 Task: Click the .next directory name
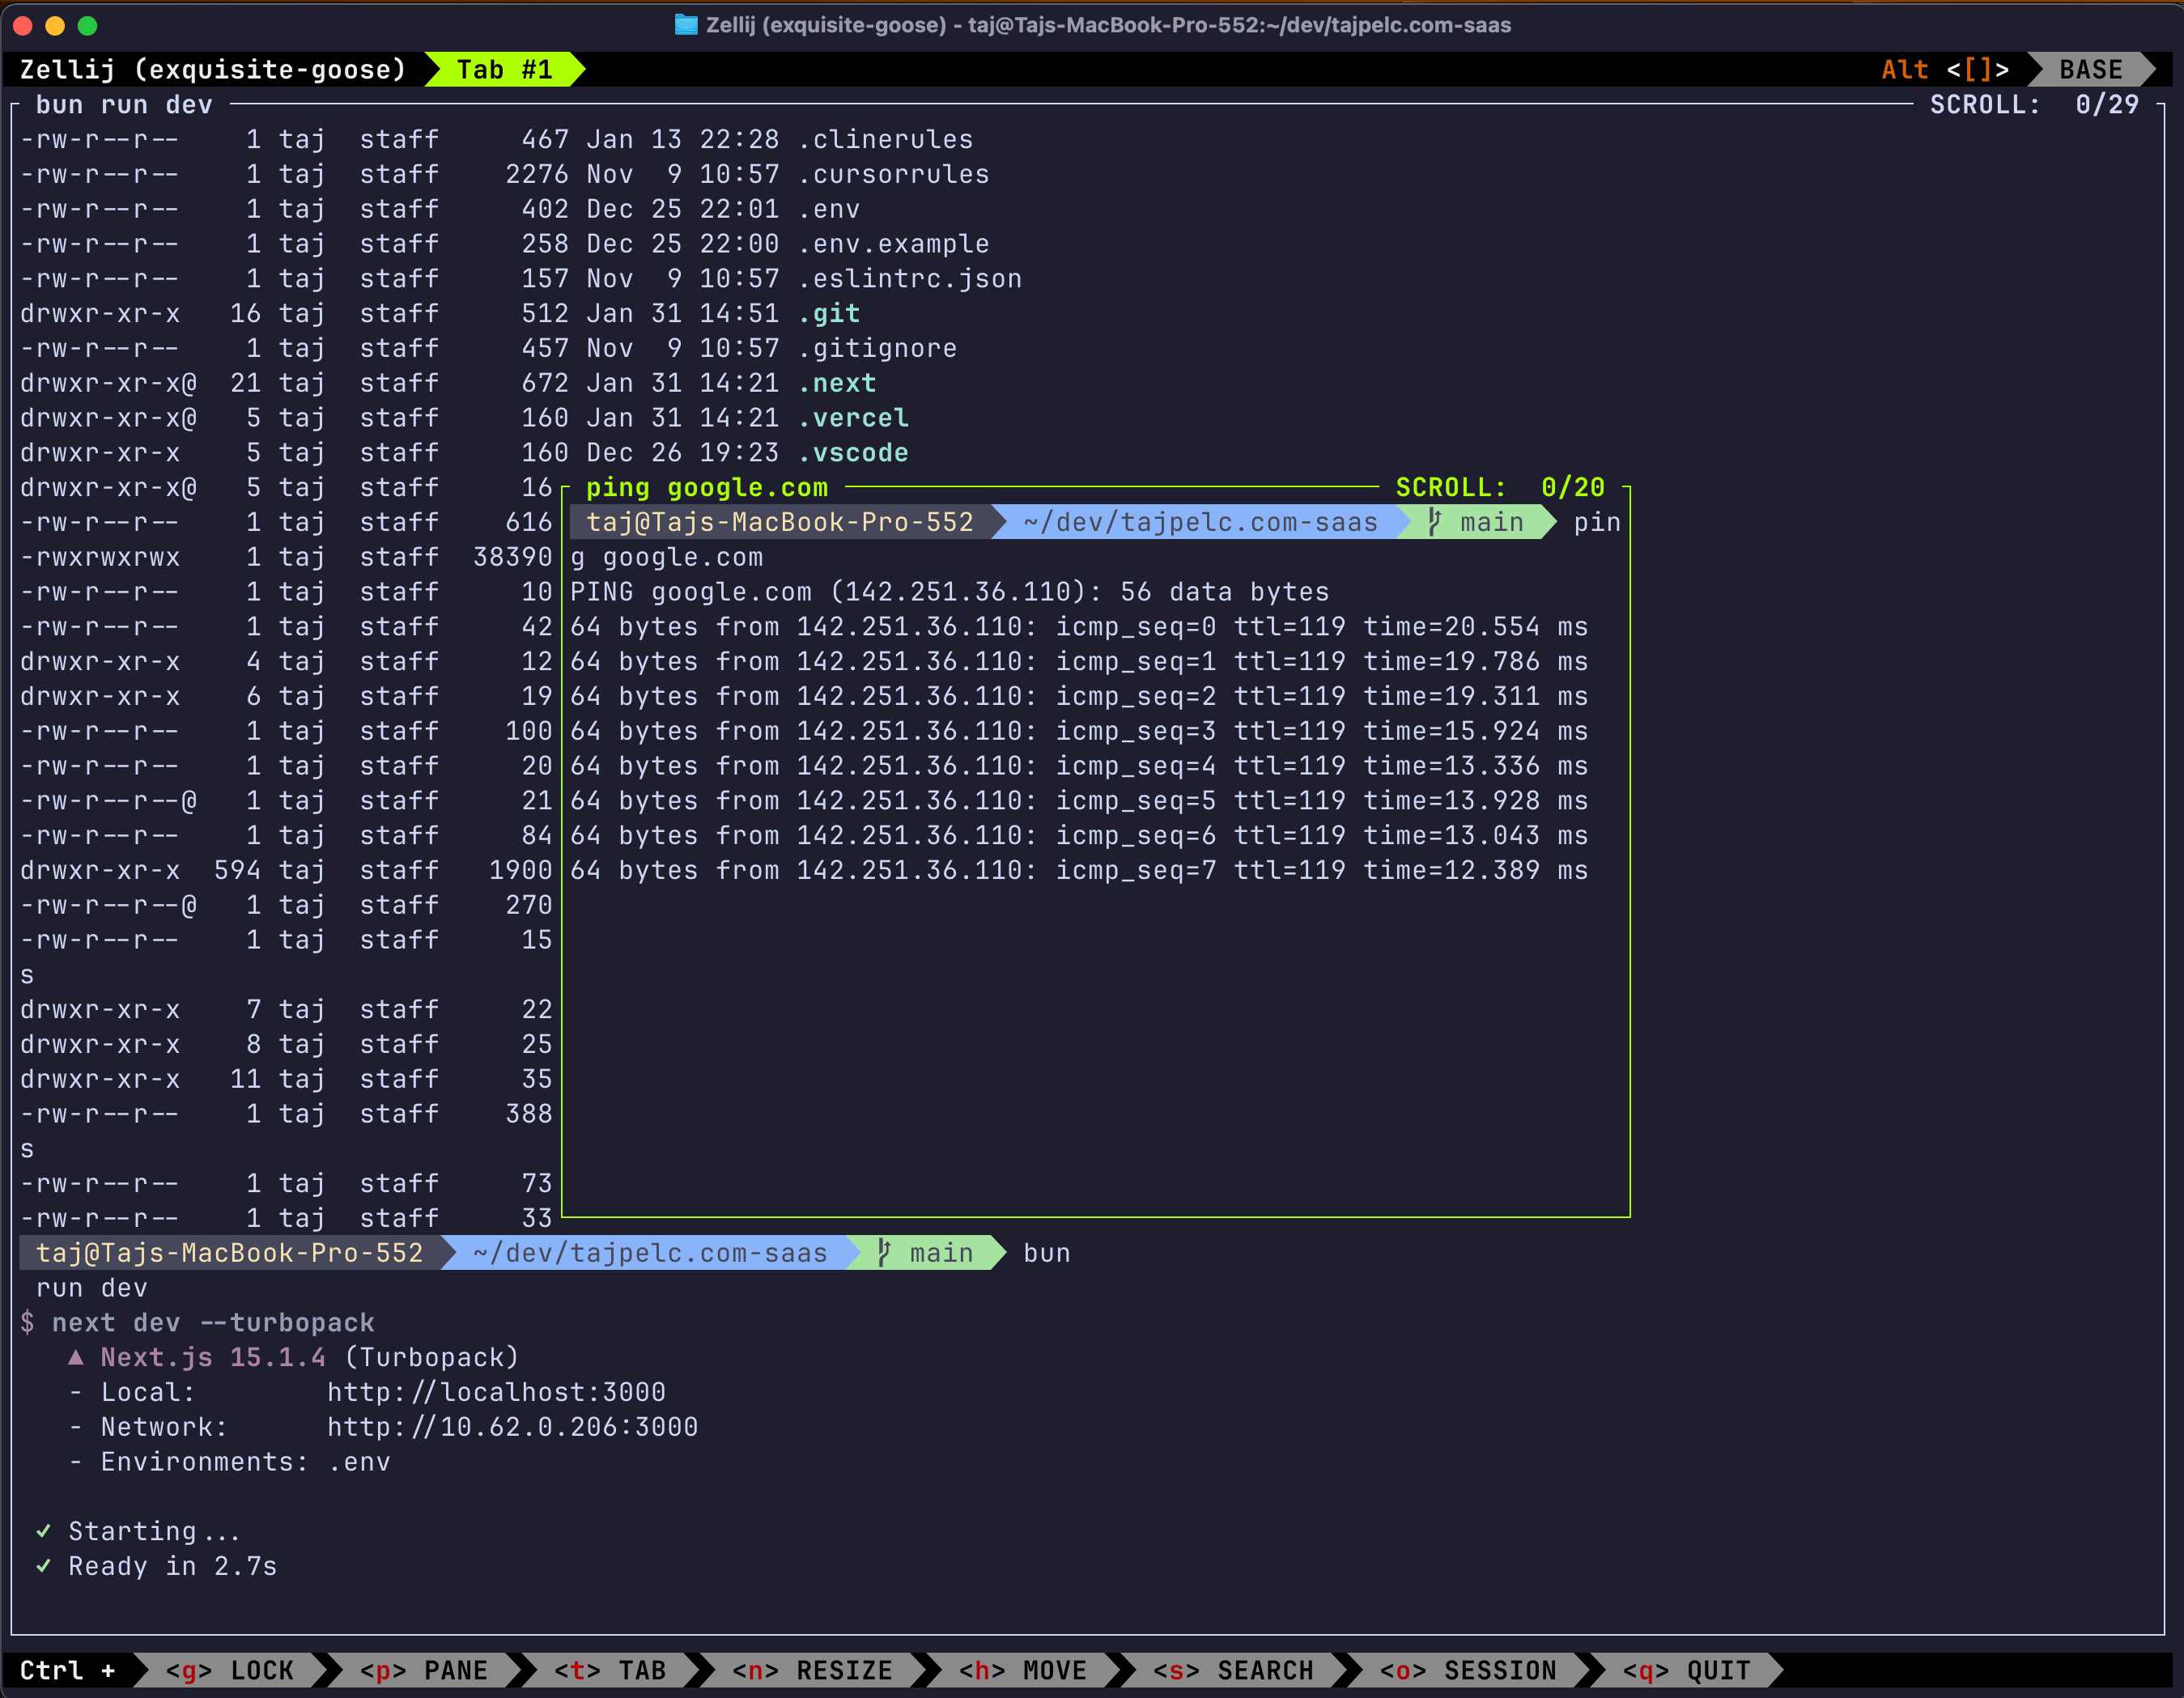pyautogui.click(x=837, y=383)
